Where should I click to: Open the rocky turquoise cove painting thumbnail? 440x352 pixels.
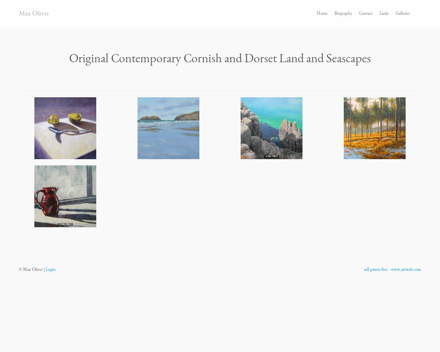pyautogui.click(x=272, y=128)
